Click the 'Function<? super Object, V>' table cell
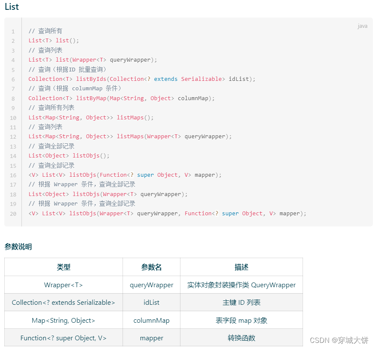 (x=63, y=338)
